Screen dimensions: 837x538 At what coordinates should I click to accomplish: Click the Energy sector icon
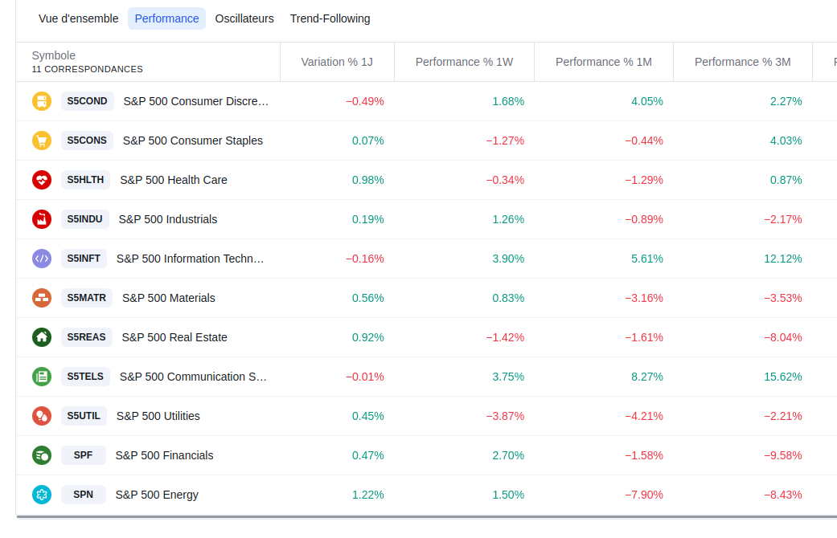(x=42, y=495)
